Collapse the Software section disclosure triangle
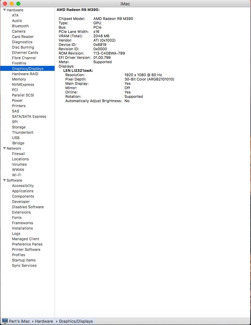Screen dimensions: 251x325 coord(4,180)
